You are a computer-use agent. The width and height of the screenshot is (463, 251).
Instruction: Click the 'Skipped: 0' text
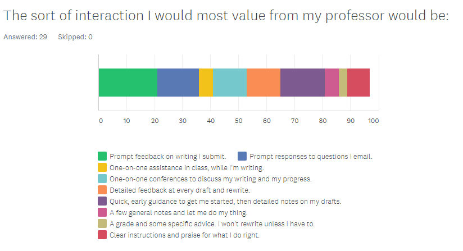coord(75,37)
